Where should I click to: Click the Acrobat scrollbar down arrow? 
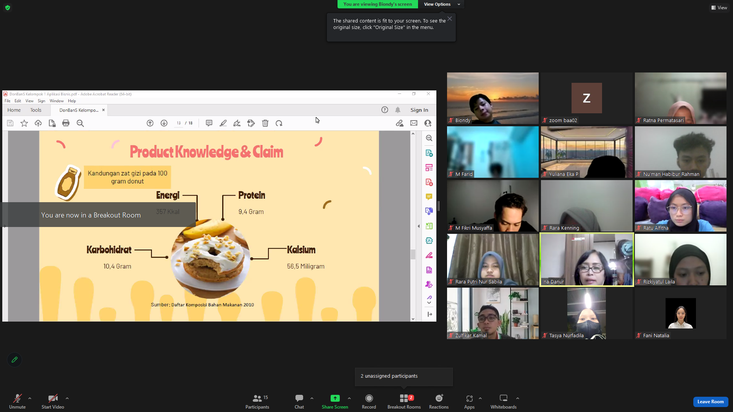coord(413,319)
